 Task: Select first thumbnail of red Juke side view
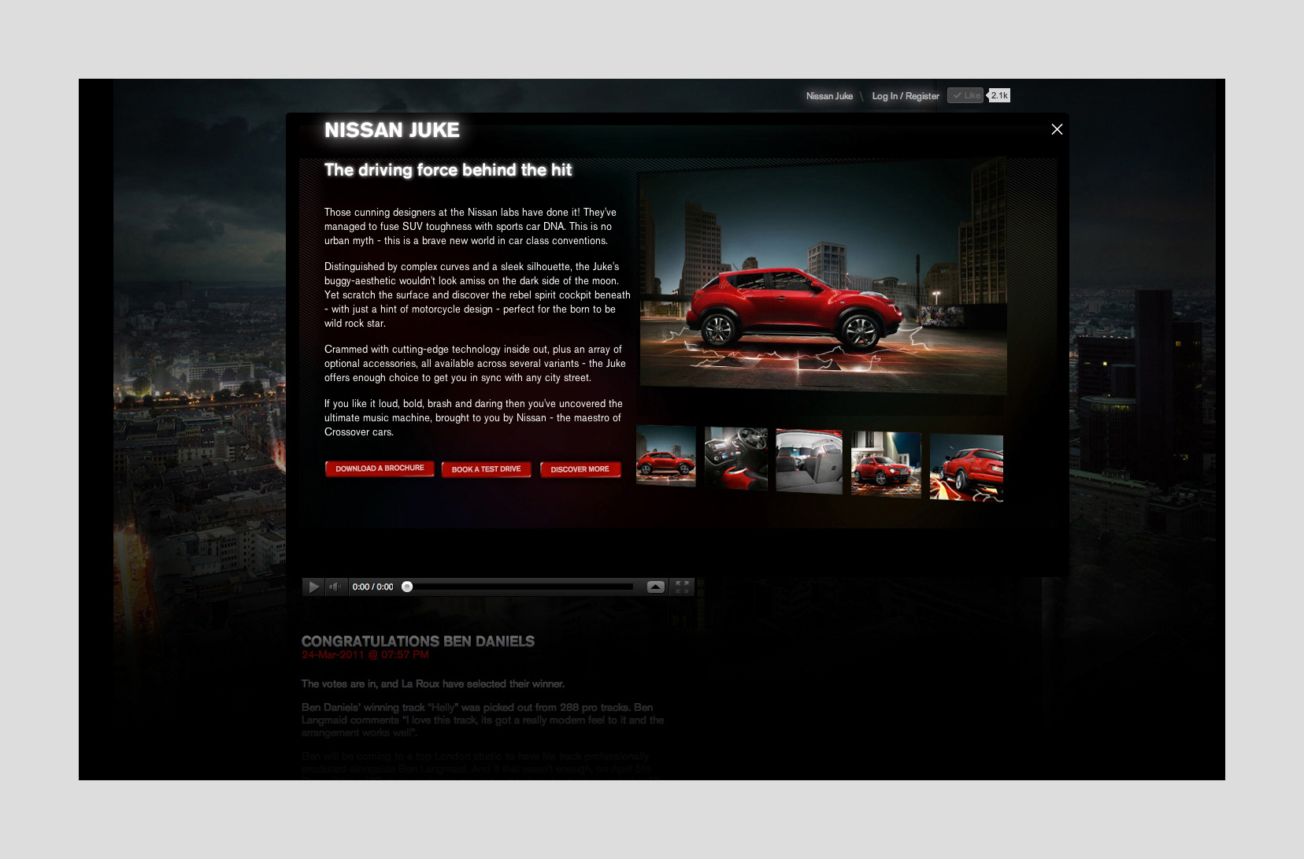coord(666,456)
